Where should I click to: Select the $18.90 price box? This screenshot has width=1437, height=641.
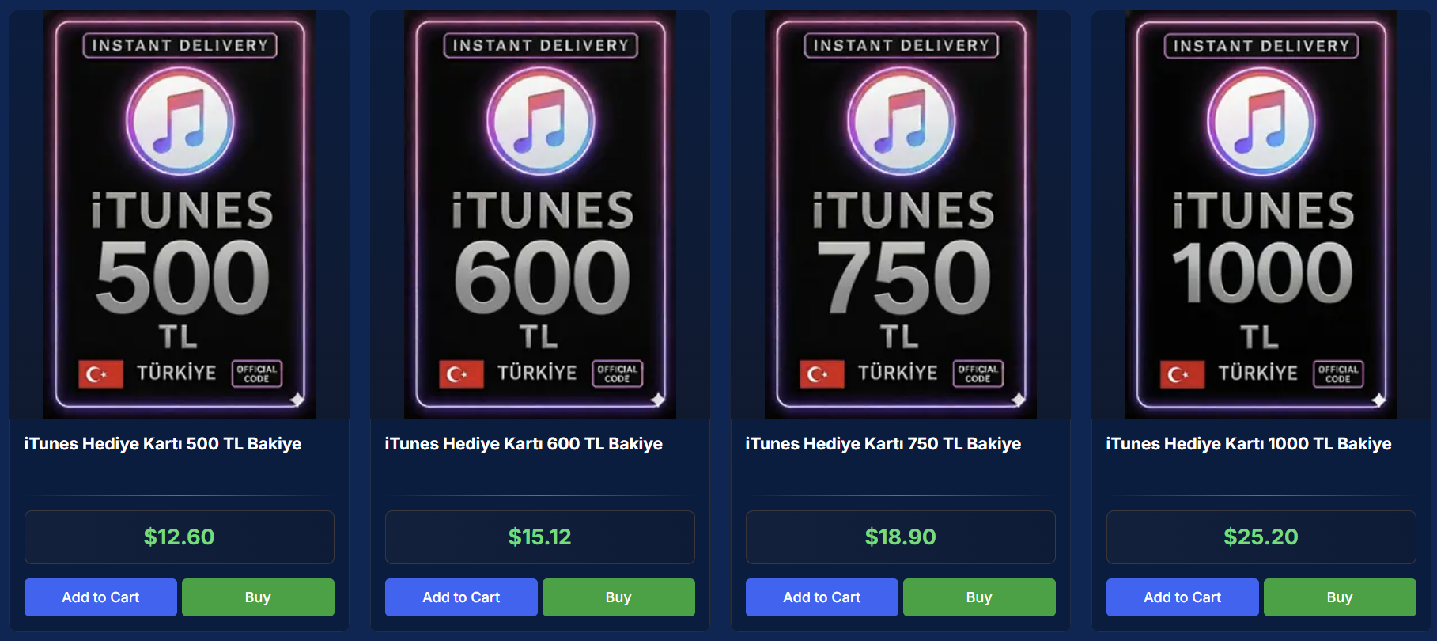[901, 537]
